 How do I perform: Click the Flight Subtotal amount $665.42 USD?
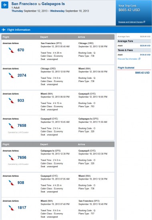coord(142,73)
